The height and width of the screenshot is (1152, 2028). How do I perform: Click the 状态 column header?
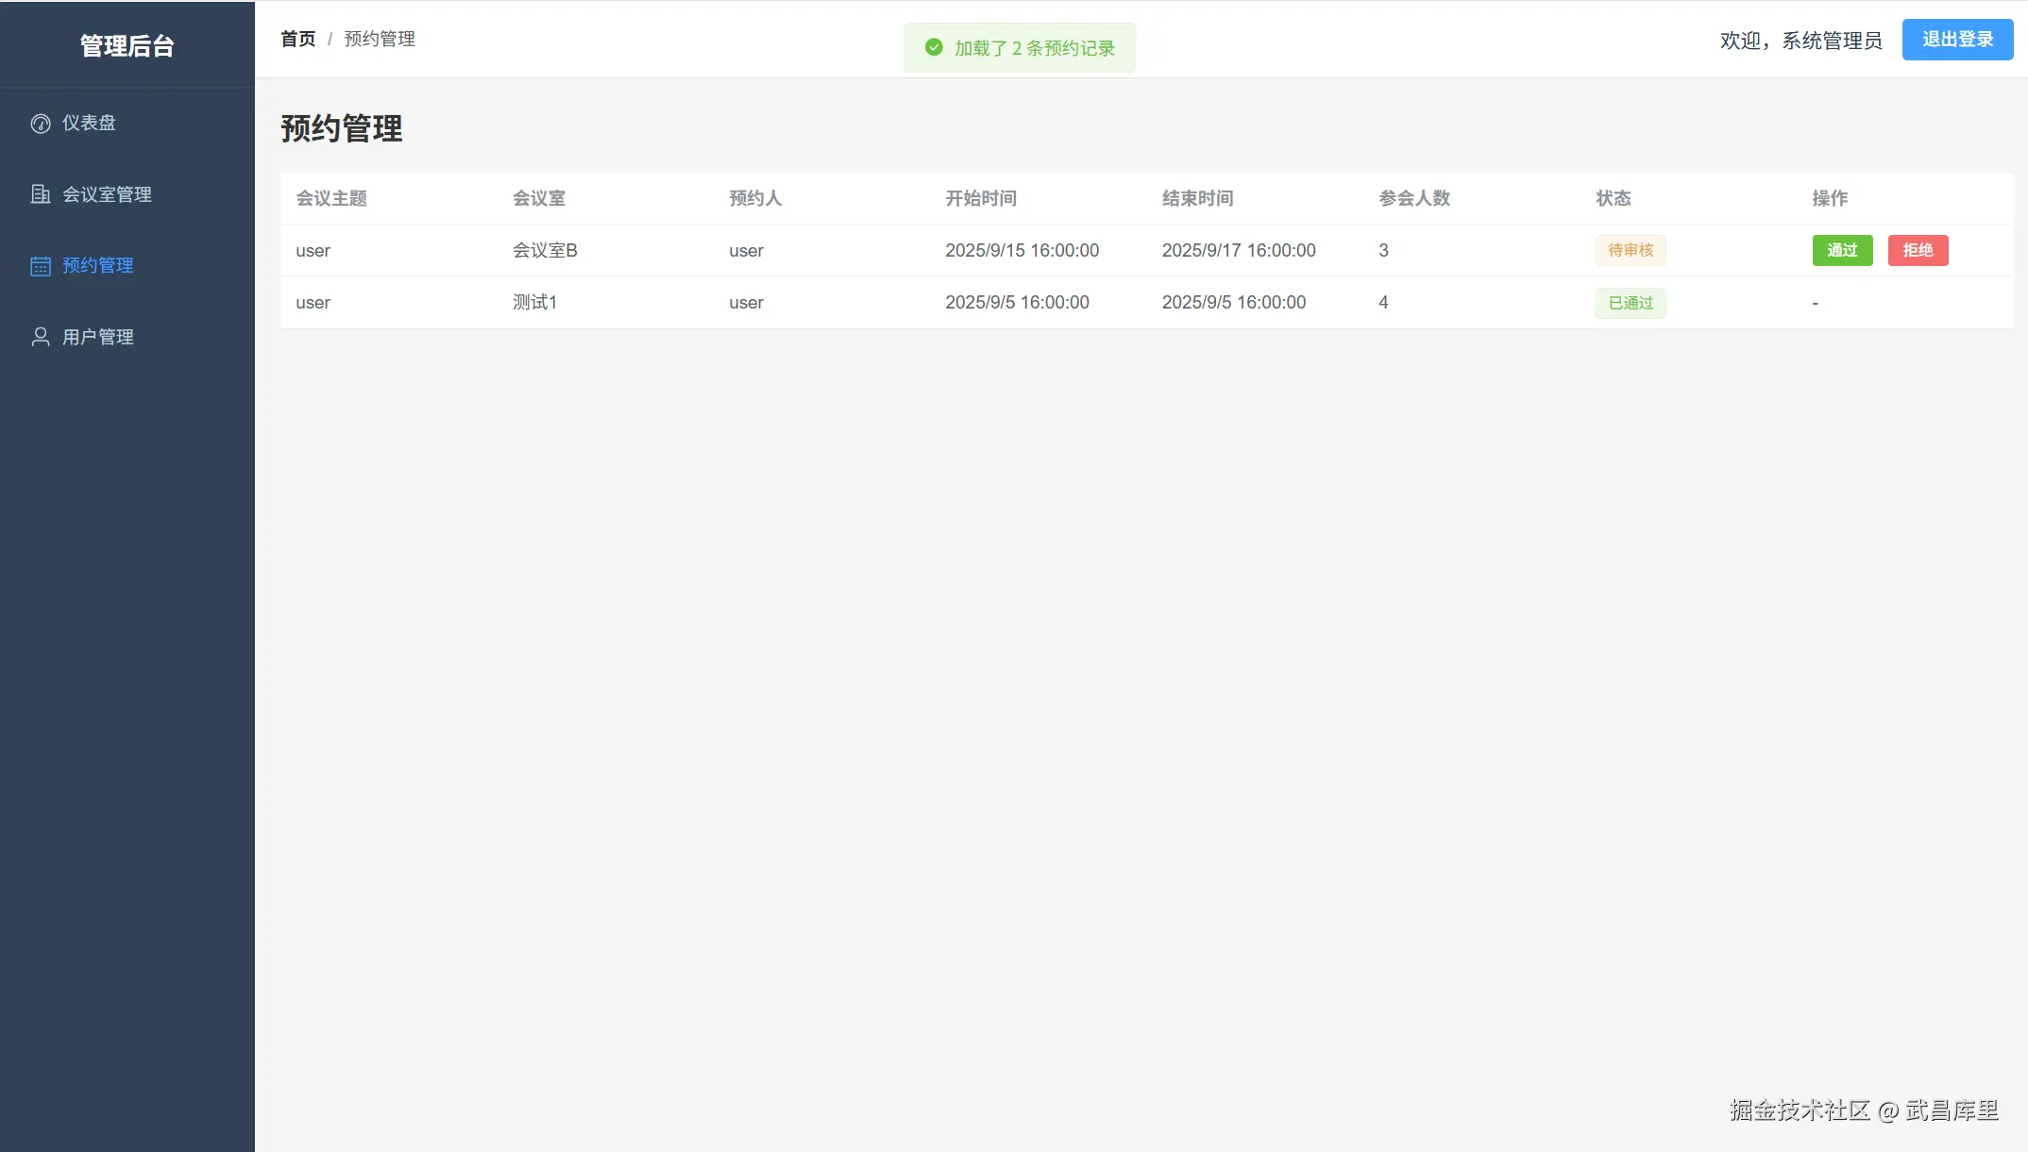1613,198
